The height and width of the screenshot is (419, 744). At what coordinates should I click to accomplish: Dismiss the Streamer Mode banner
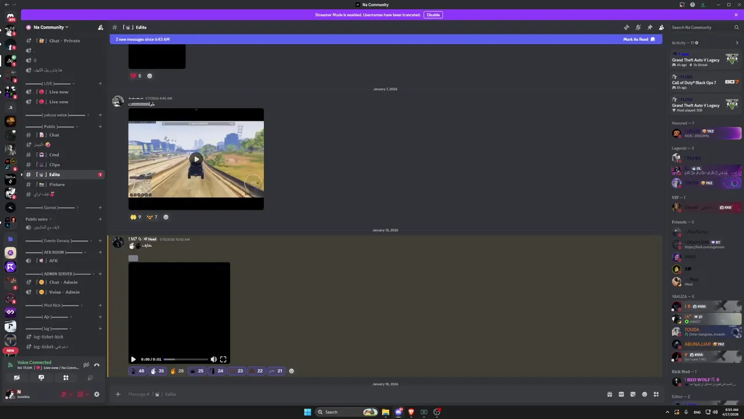736,15
